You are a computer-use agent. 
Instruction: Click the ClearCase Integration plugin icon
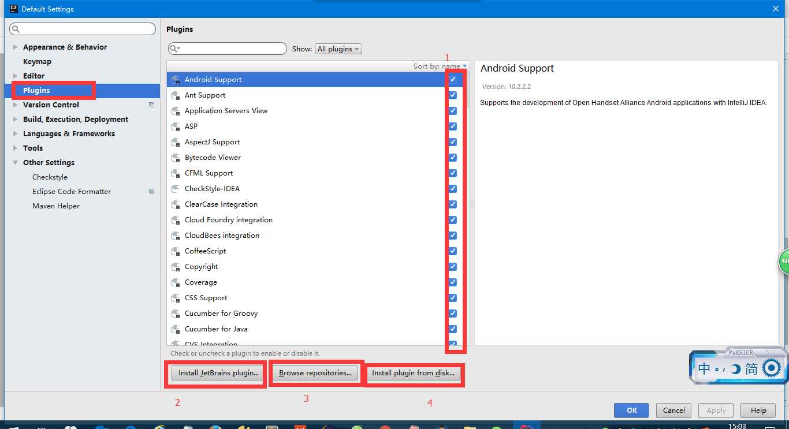pos(176,204)
